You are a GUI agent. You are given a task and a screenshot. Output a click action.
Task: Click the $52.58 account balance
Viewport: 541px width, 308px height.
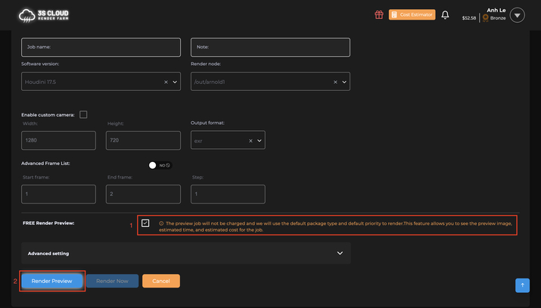(x=469, y=18)
